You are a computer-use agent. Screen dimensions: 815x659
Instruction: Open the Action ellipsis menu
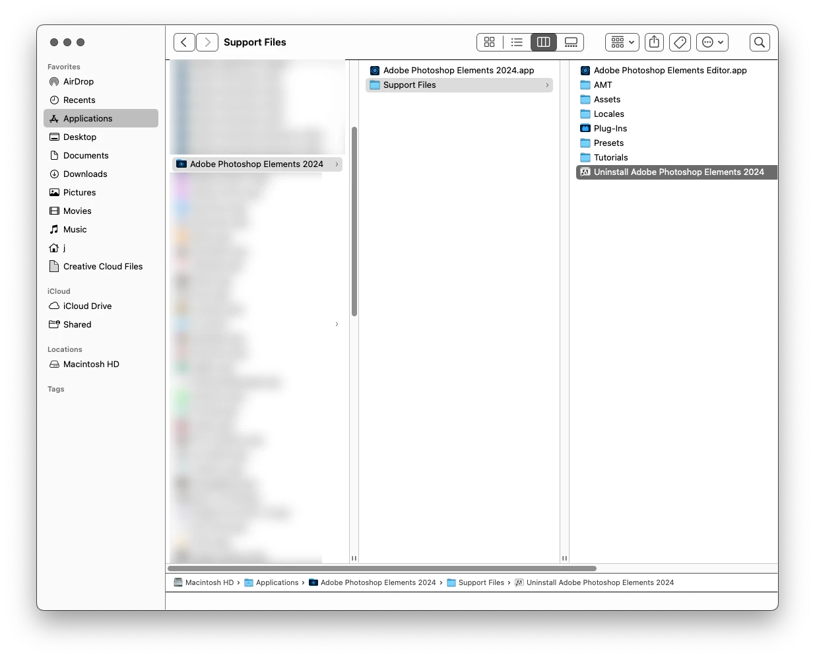pyautogui.click(x=712, y=42)
